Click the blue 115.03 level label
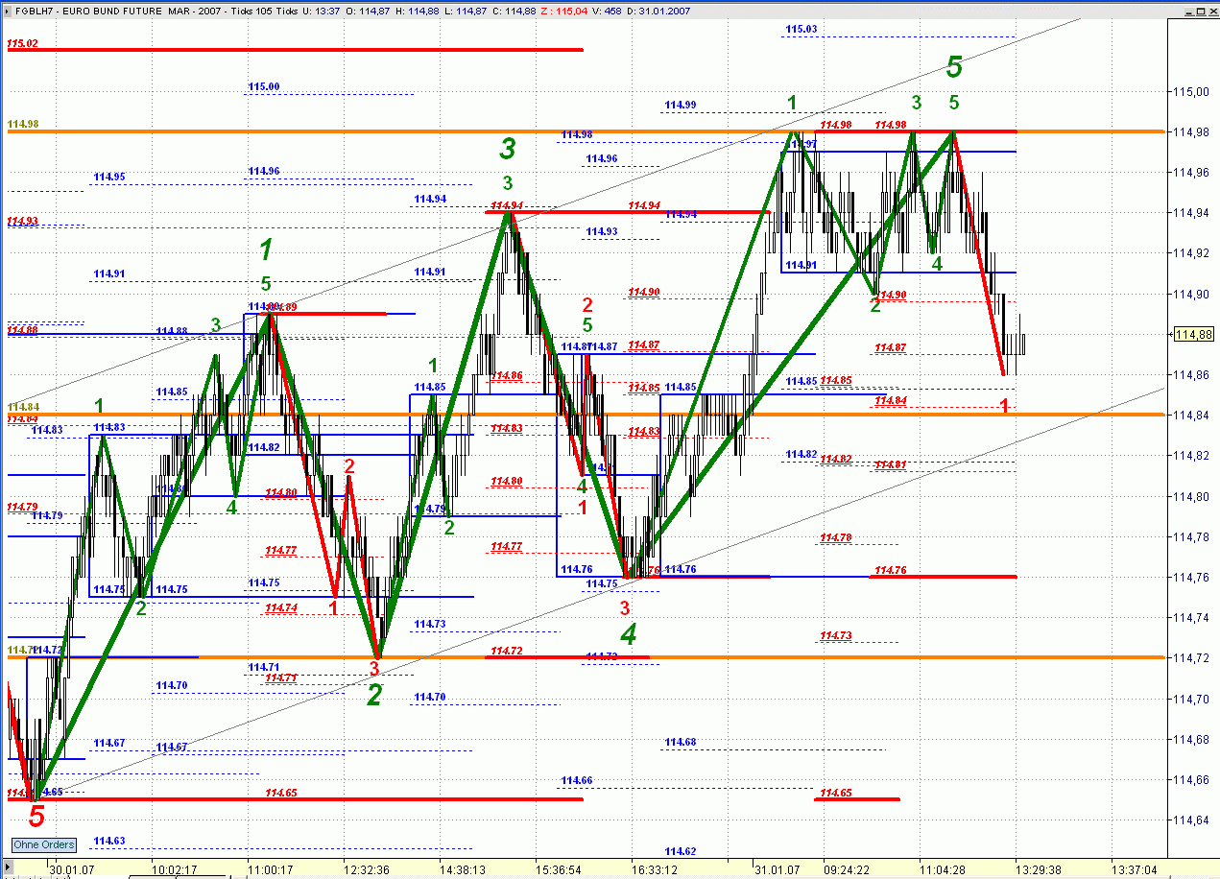The width and height of the screenshot is (1220, 879). point(801,30)
